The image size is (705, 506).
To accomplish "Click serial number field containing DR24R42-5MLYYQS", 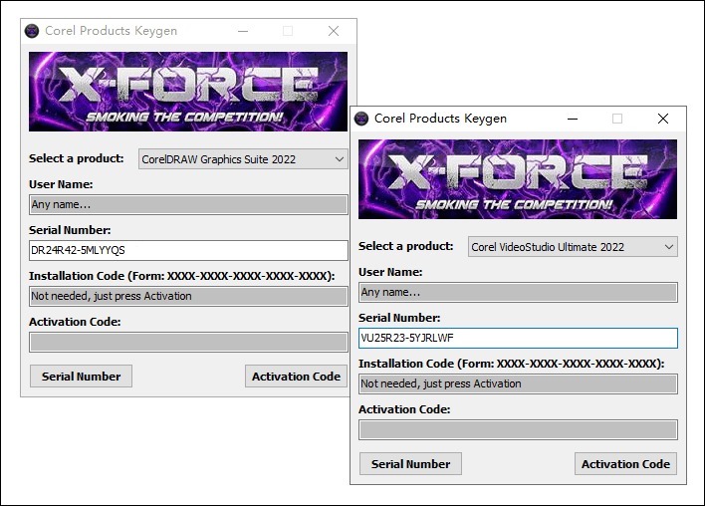I will (188, 251).
